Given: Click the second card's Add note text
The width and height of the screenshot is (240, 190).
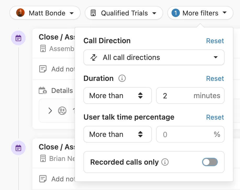Looking at the screenshot, I should click(x=63, y=179).
